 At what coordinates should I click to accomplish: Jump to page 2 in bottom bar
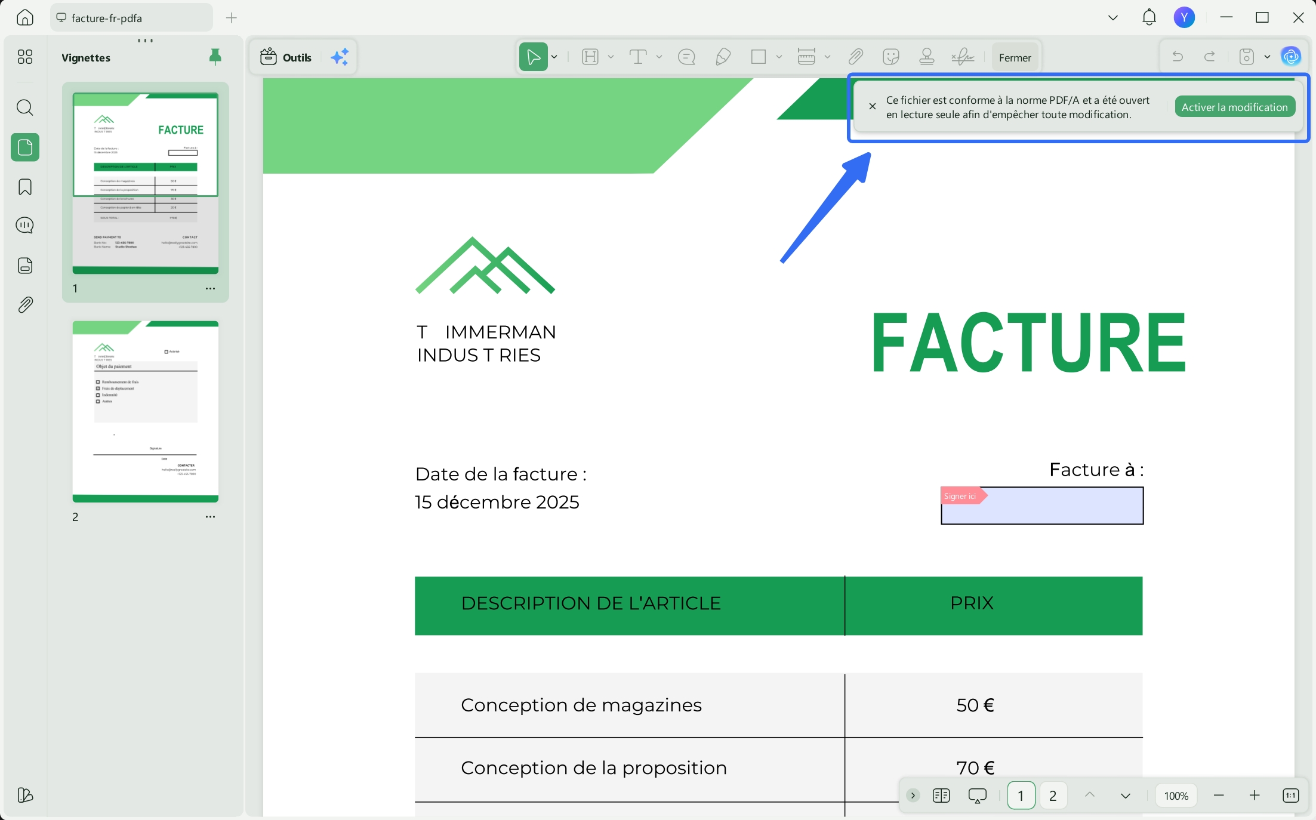tap(1053, 795)
